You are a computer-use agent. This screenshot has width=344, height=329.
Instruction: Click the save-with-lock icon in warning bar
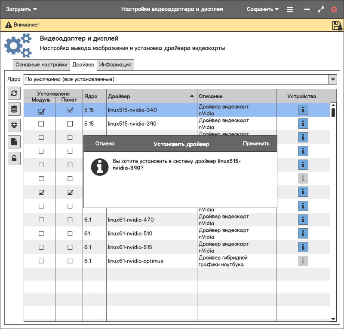coord(337,25)
